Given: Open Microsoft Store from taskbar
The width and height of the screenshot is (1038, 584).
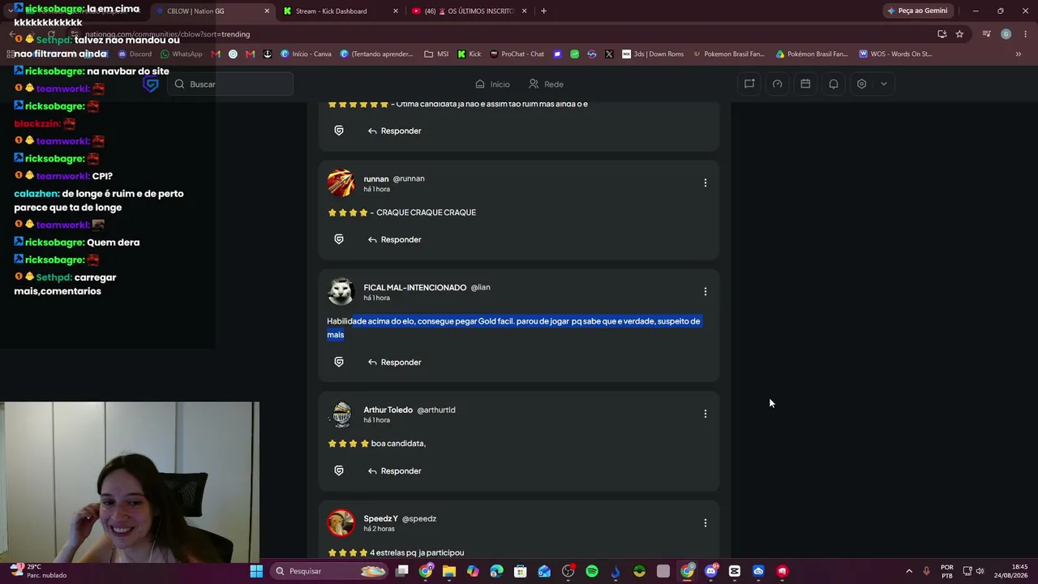Looking at the screenshot, I should point(521,571).
